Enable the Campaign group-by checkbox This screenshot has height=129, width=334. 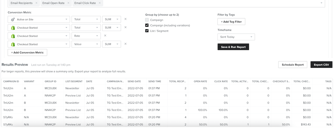[x=147, y=20]
